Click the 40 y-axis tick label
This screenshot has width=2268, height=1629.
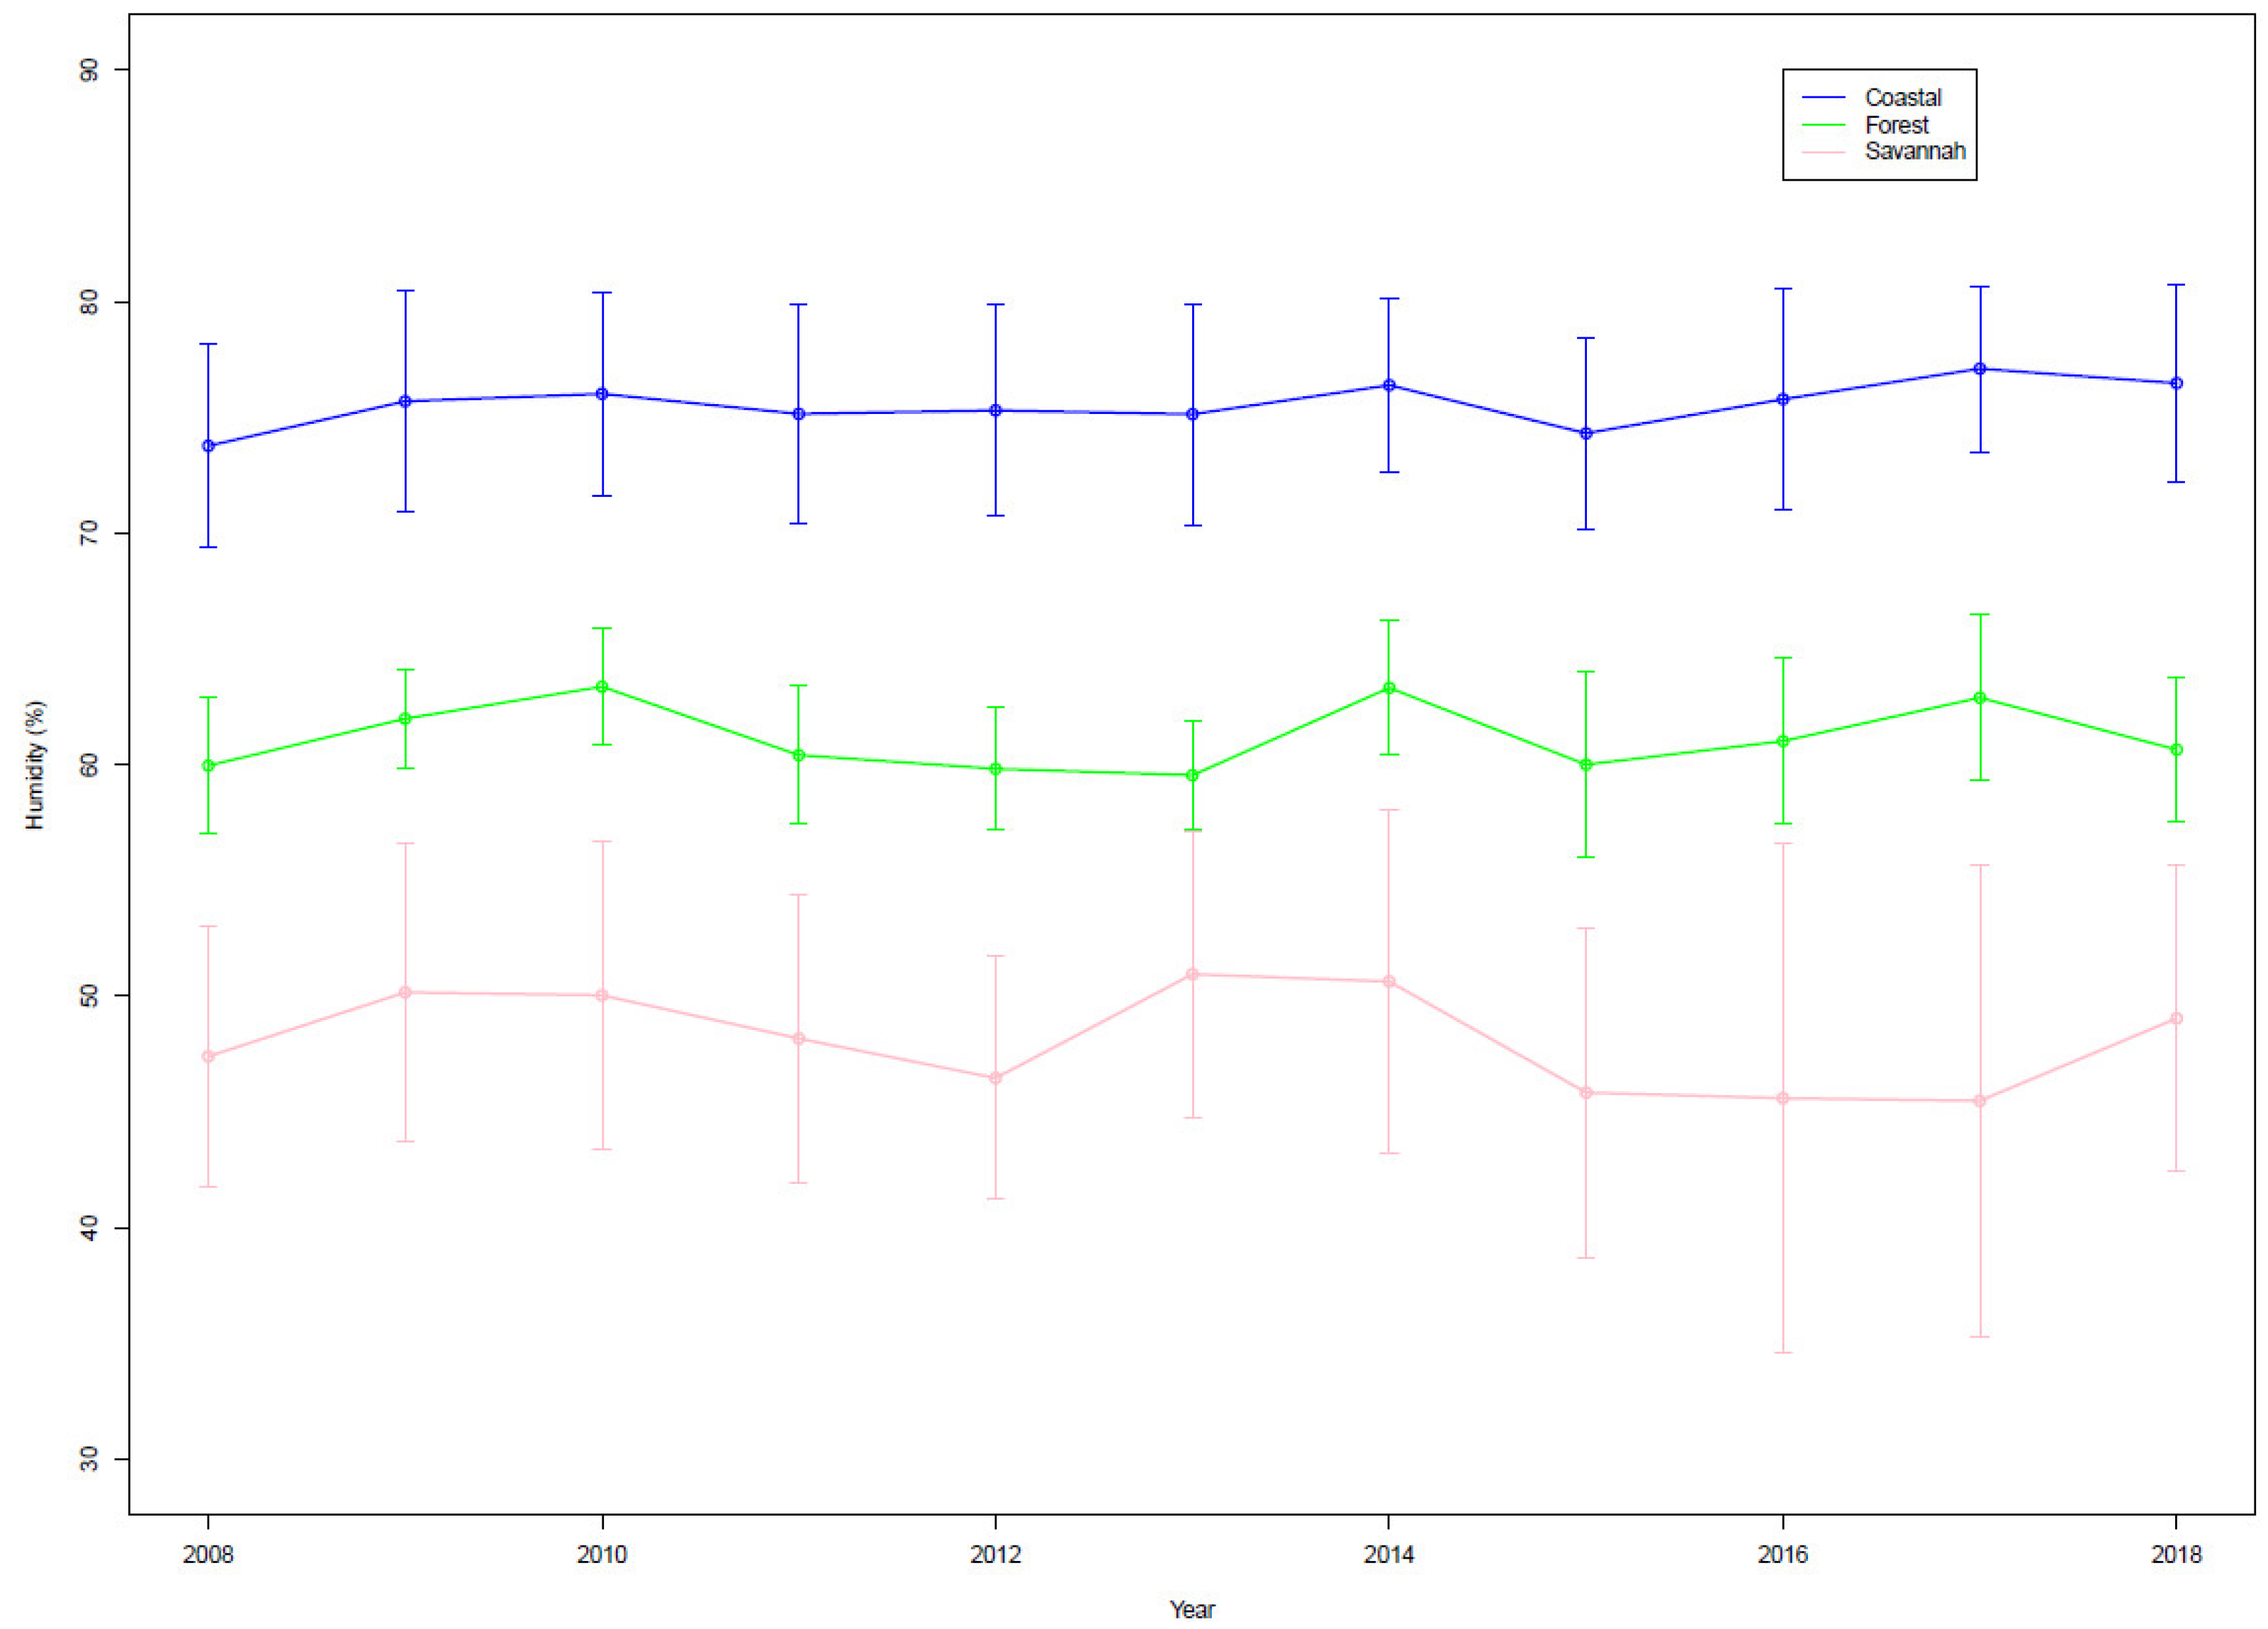coord(90,1228)
